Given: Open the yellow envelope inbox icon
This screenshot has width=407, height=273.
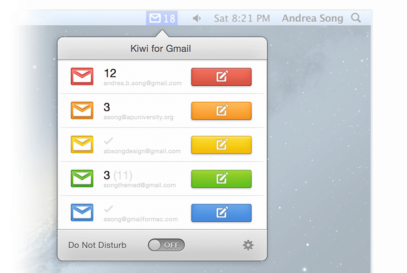Looking at the screenshot, I should point(82,144).
